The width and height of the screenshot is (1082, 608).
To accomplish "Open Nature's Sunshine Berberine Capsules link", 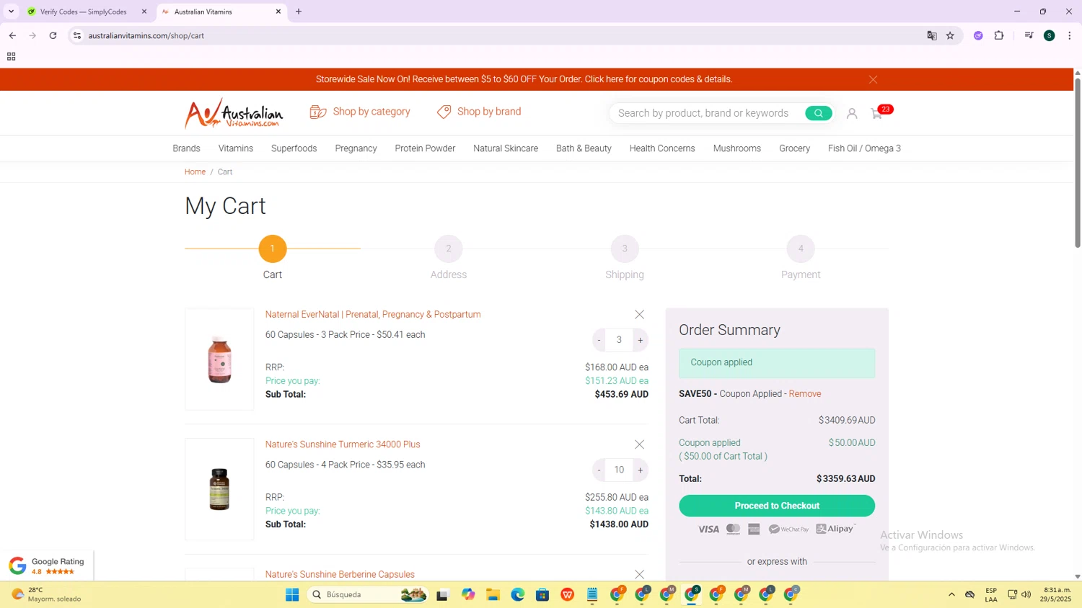I will [x=340, y=574].
